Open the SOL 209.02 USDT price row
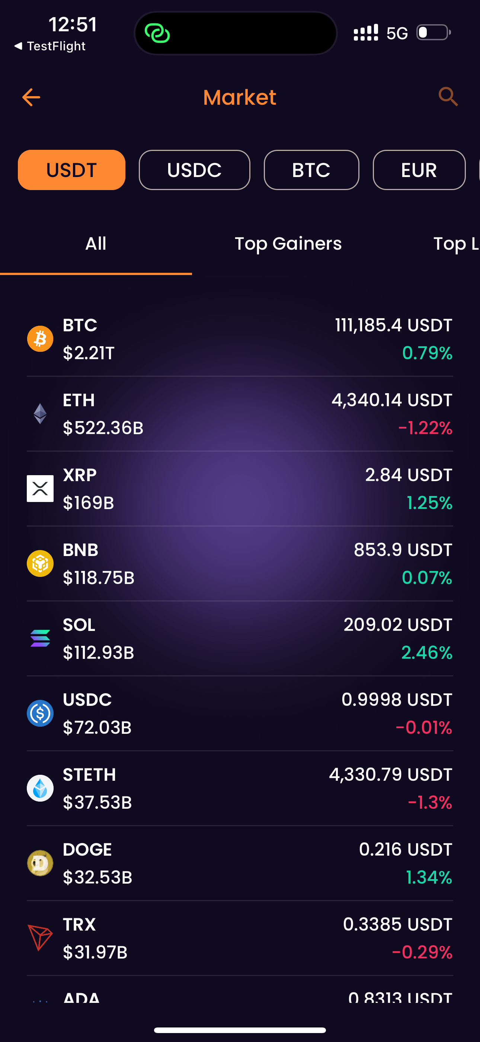The width and height of the screenshot is (480, 1042). pyautogui.click(x=240, y=639)
